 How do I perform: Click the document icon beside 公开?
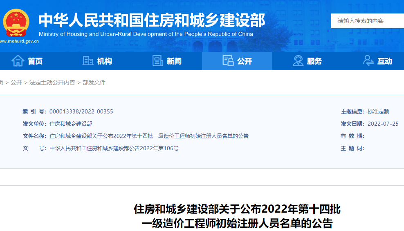click(228, 61)
